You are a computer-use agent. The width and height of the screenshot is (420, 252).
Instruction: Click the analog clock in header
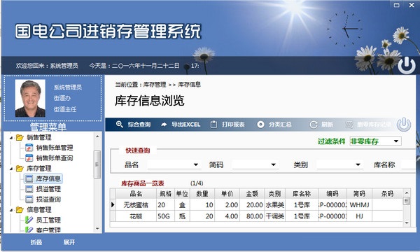[344, 29]
